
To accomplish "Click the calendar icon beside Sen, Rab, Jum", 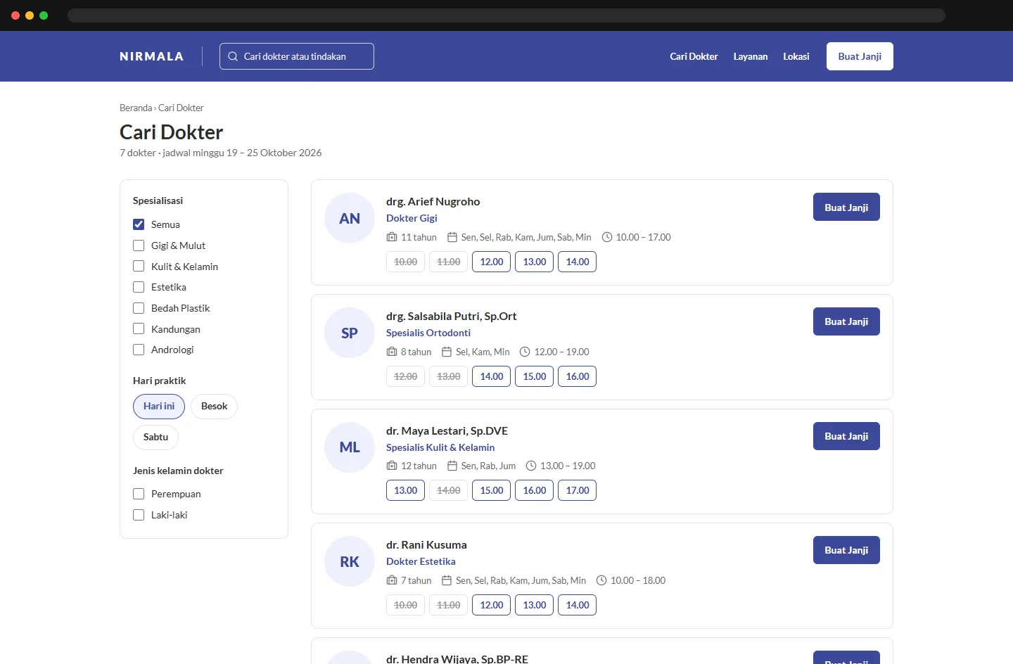I will (452, 466).
